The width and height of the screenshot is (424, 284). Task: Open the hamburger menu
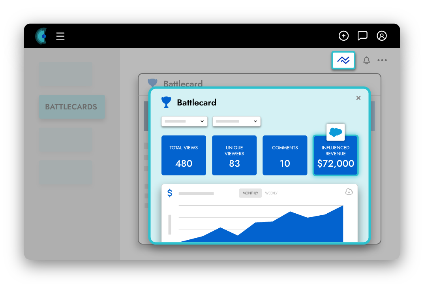60,36
